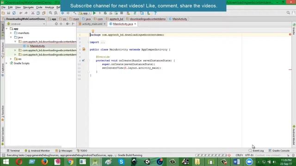The image size is (296, 166).
Task: Click the Copy toolbar icon
Action: tap(38, 13)
